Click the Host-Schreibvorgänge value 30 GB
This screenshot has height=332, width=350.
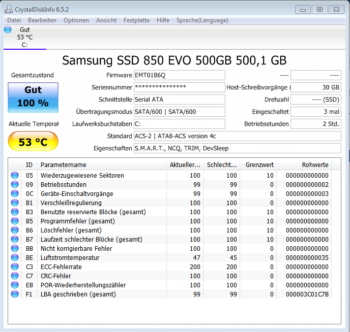point(316,87)
